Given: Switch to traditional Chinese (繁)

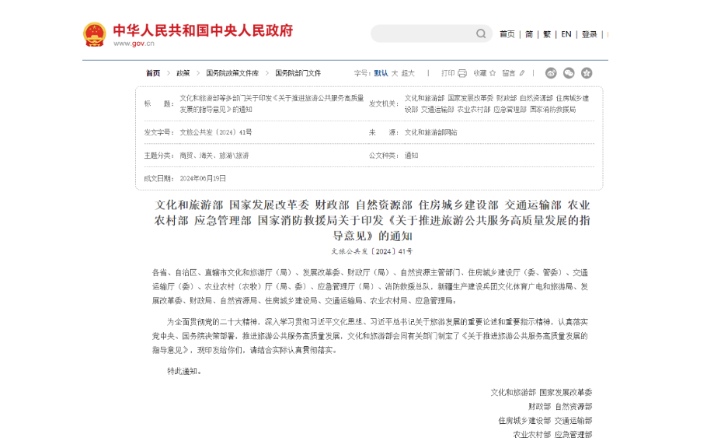Looking at the screenshot, I should tap(547, 34).
